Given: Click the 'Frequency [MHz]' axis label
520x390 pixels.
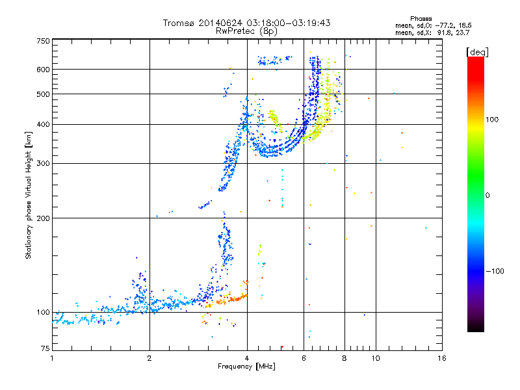Looking at the screenshot, I should click(246, 367).
